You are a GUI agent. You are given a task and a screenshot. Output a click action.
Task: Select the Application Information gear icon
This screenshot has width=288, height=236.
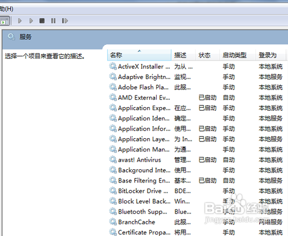click(113, 128)
